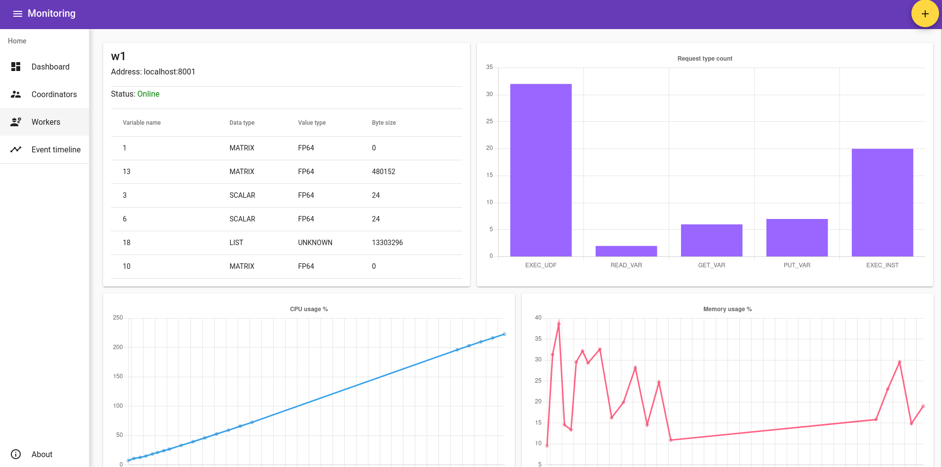
Task: Click the yellow plus add button
Action: (925, 14)
